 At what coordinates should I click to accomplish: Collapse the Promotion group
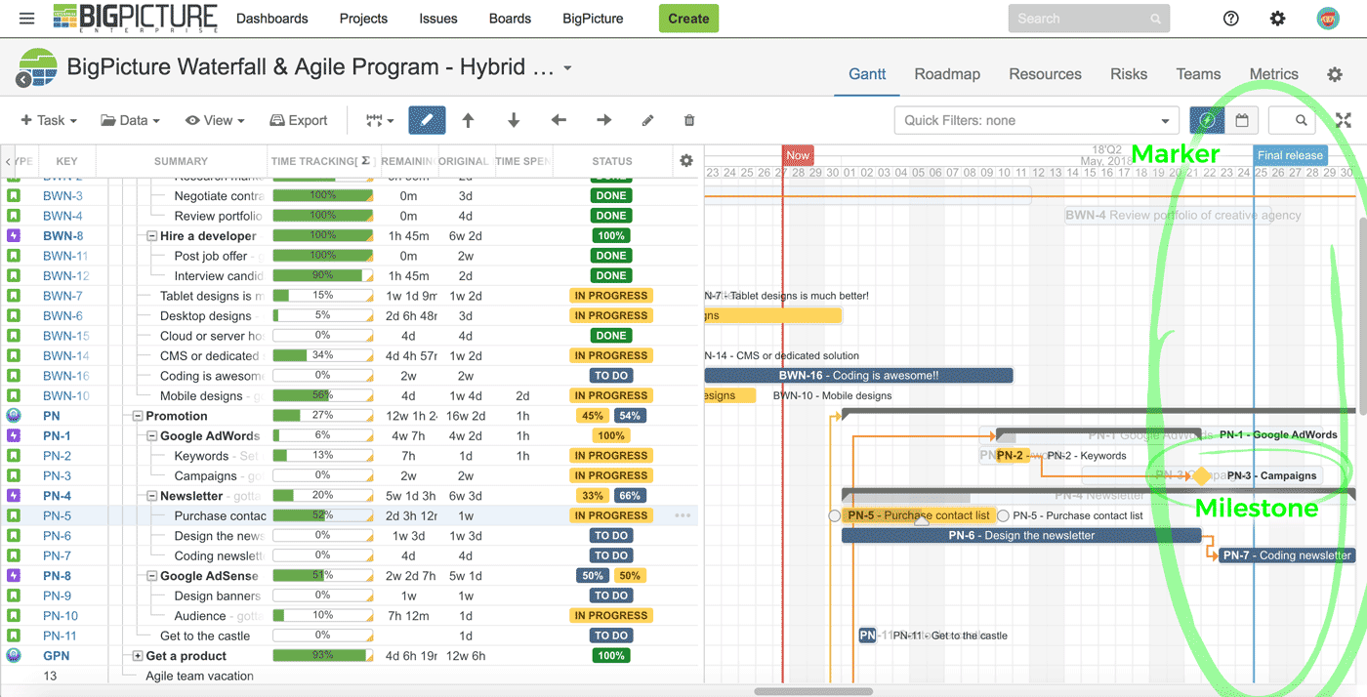[x=139, y=416]
